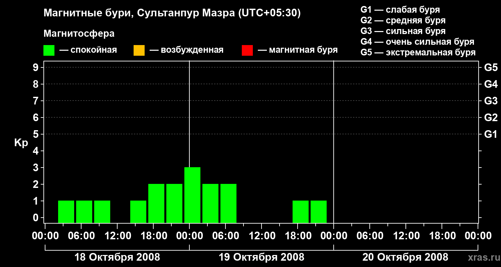Select the 'G3 — сильная буря' legend line
The image size is (501, 267).
[403, 31]
